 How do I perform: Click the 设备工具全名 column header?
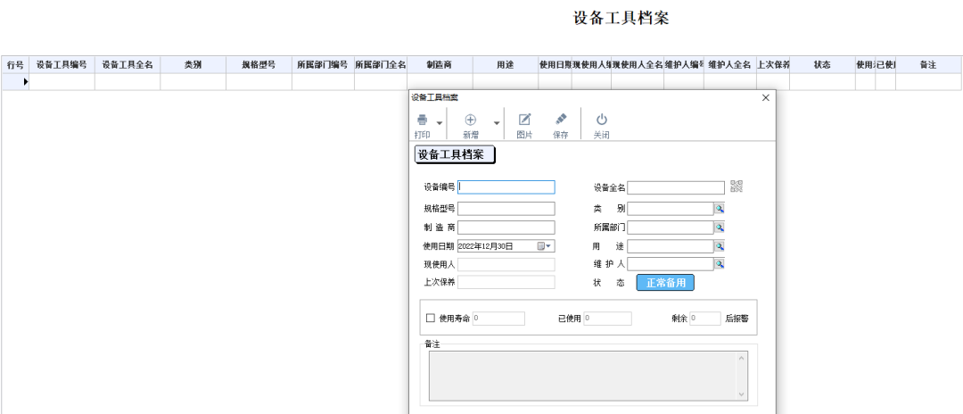click(128, 64)
